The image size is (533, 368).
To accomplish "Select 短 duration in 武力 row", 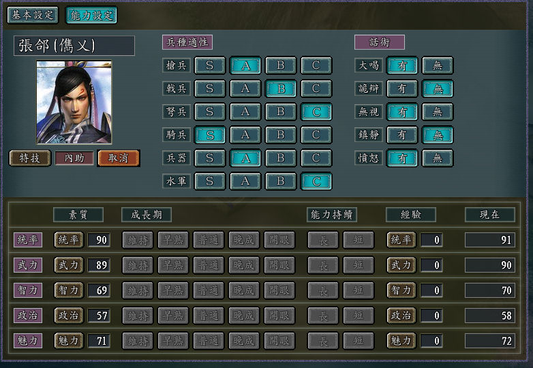I will point(359,265).
